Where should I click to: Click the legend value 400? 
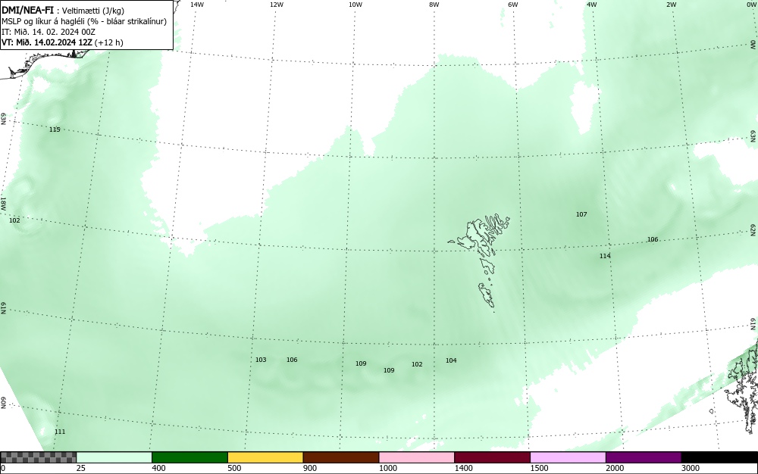[158, 468]
